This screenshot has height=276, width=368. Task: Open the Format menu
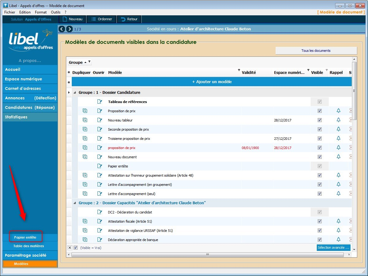[41, 12]
